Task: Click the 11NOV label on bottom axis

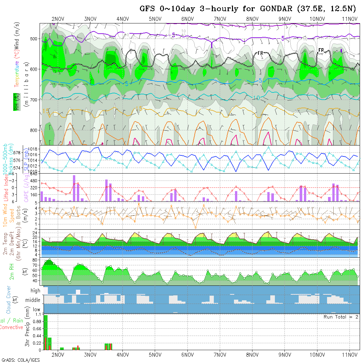Action: coord(349,355)
